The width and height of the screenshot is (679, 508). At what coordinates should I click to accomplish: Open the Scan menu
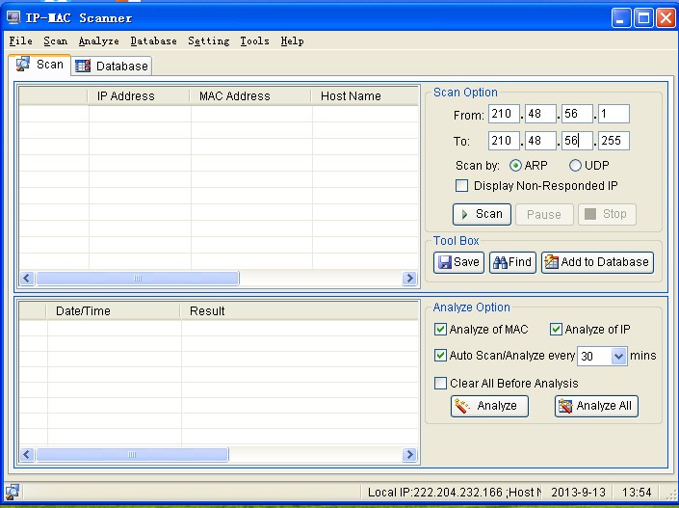[x=56, y=41]
